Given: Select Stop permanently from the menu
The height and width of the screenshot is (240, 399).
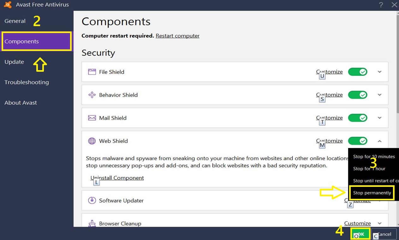Looking at the screenshot, I should (x=372, y=193).
